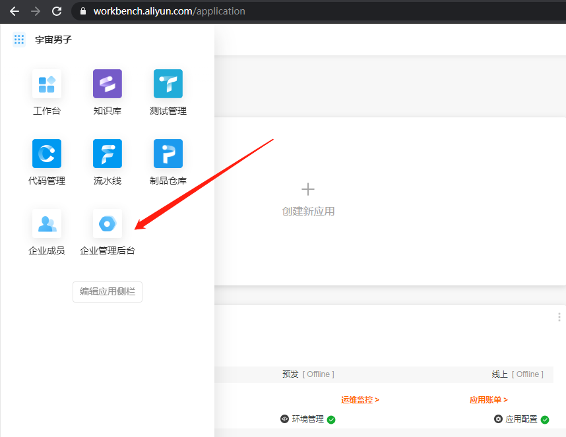The height and width of the screenshot is (437, 566).
Task: Click the 预发 [ Offline ] status
Action: coord(308,374)
